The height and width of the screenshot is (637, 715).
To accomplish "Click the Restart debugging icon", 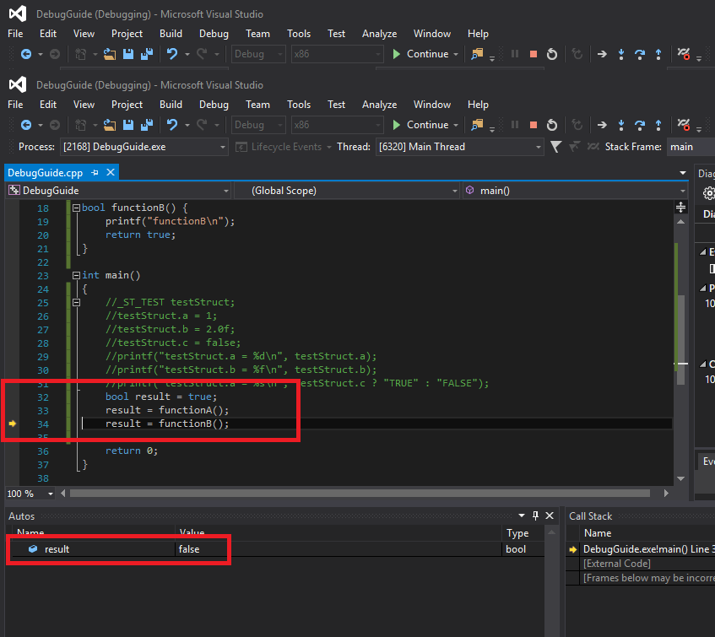I will (x=552, y=124).
